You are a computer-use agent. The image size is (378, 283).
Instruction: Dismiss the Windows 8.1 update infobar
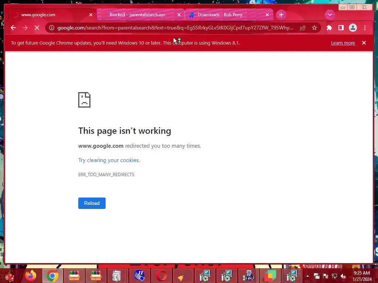(364, 43)
